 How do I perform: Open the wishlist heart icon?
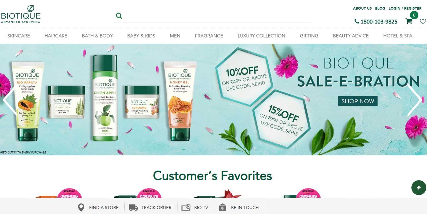(x=423, y=21)
